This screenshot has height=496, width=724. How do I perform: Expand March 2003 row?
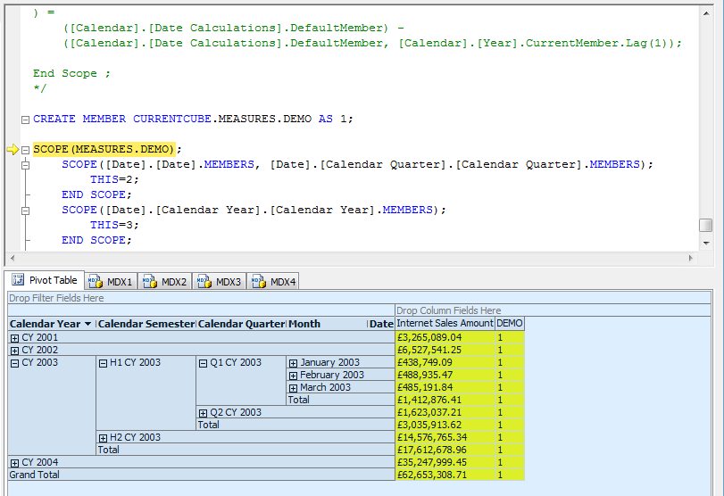pyautogui.click(x=293, y=388)
